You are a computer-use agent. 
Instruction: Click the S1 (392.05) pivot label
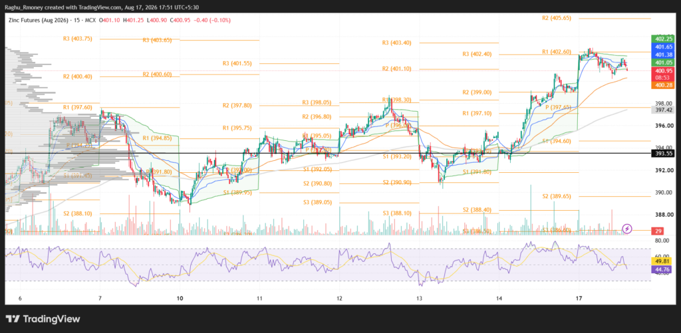point(317,169)
